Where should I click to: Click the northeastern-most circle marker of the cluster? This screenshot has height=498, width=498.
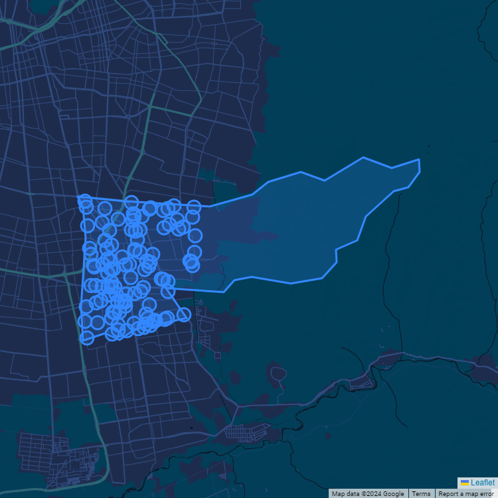click(194, 207)
